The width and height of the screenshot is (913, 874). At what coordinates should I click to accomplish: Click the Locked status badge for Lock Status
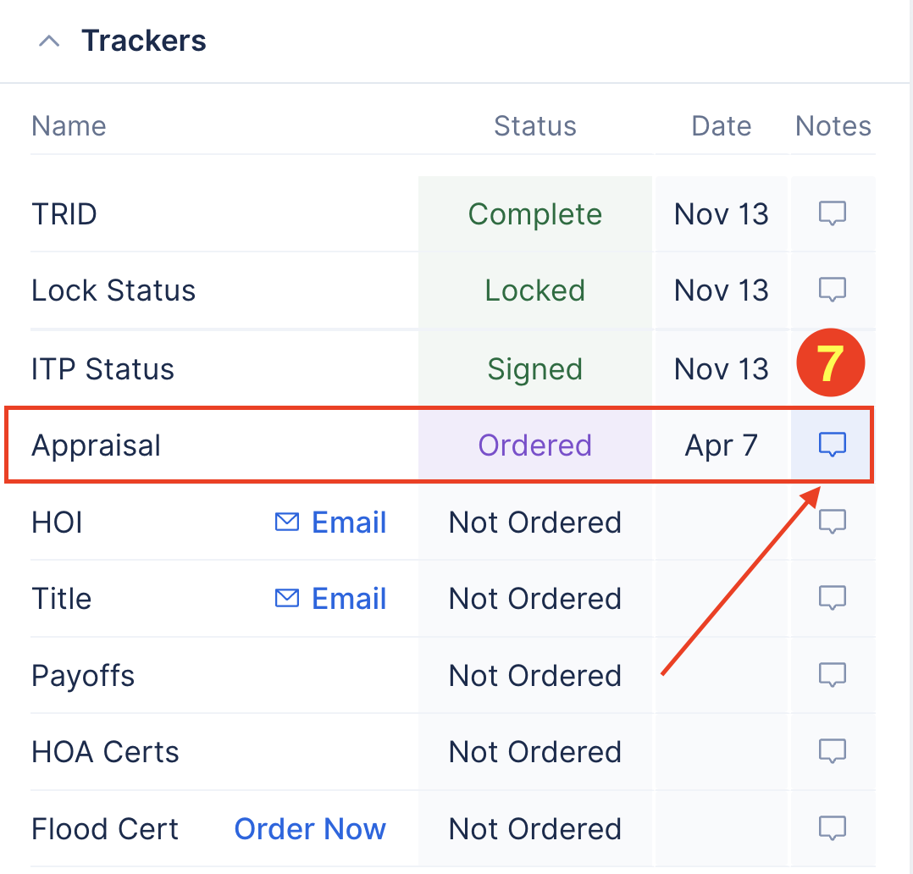pos(535,290)
